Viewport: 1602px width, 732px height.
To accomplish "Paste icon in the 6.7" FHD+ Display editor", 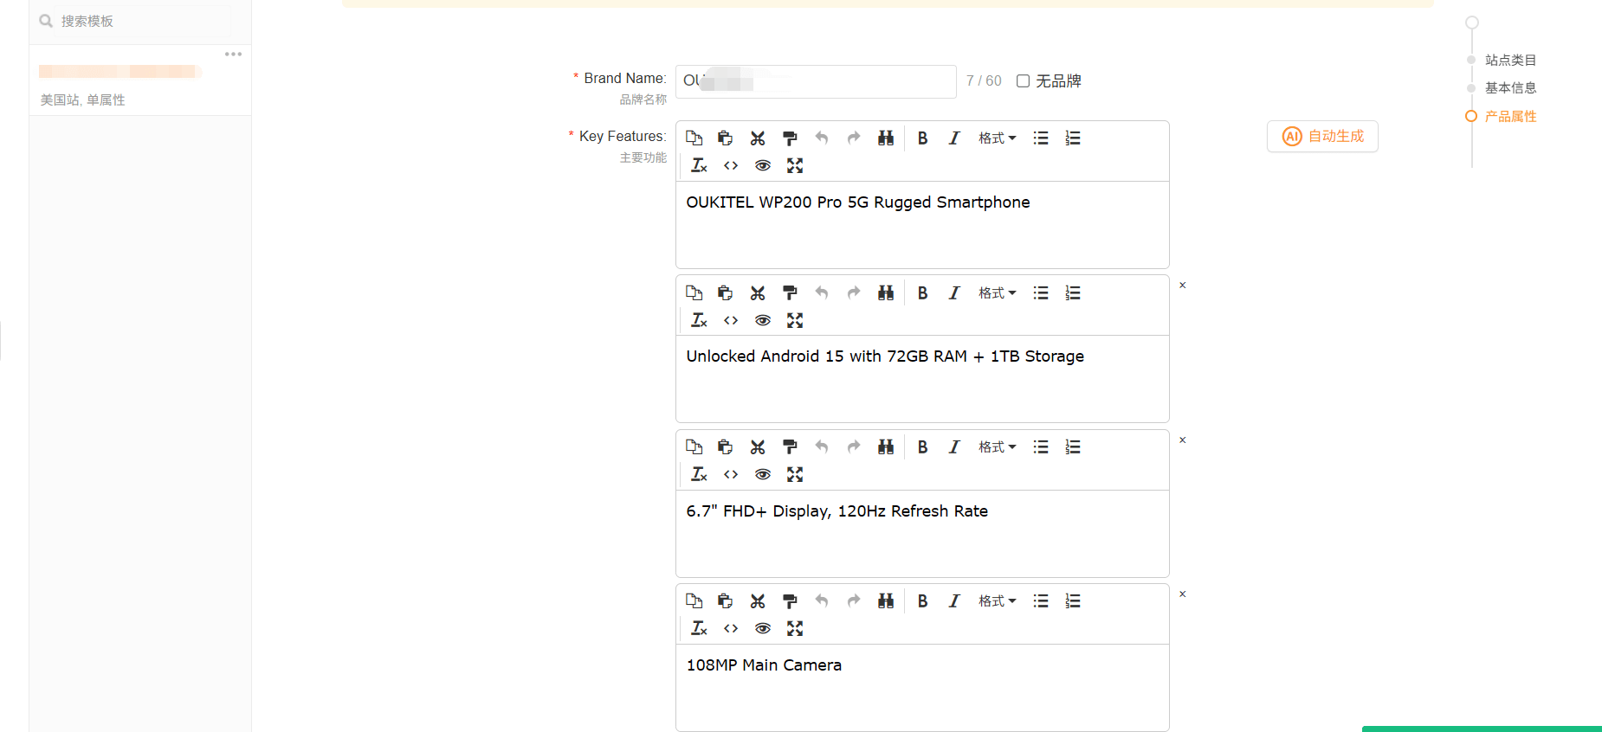I will pos(726,447).
